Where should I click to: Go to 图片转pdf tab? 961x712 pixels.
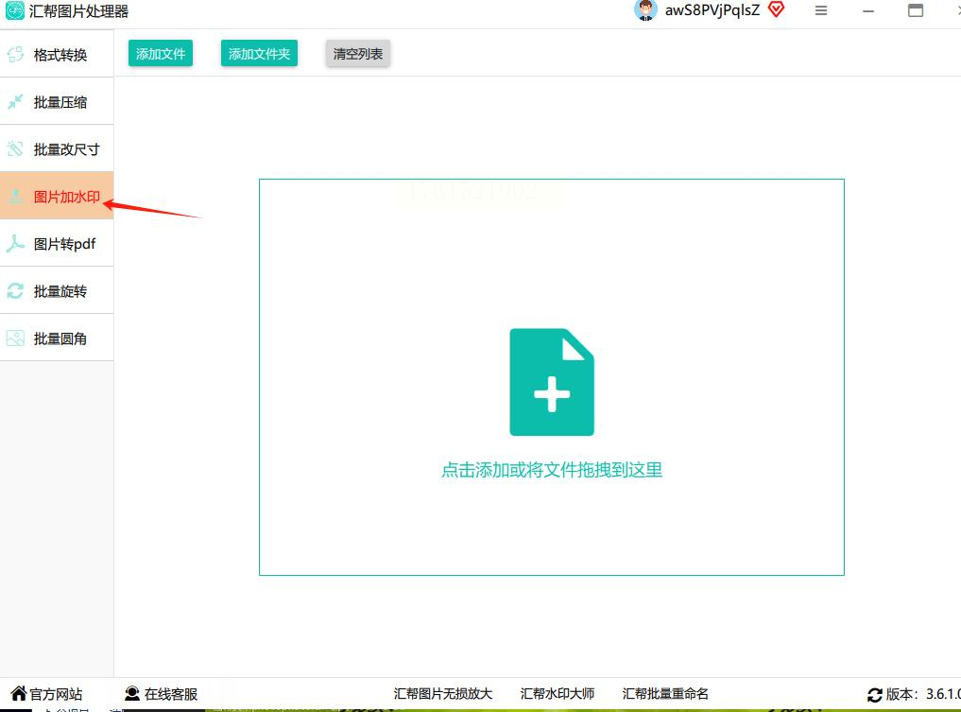point(57,243)
